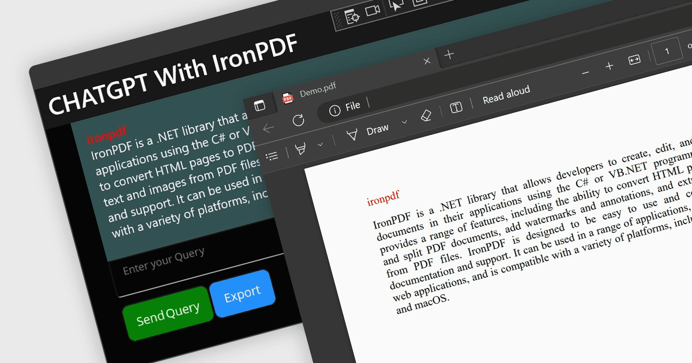Select the Erase tool

click(x=426, y=116)
